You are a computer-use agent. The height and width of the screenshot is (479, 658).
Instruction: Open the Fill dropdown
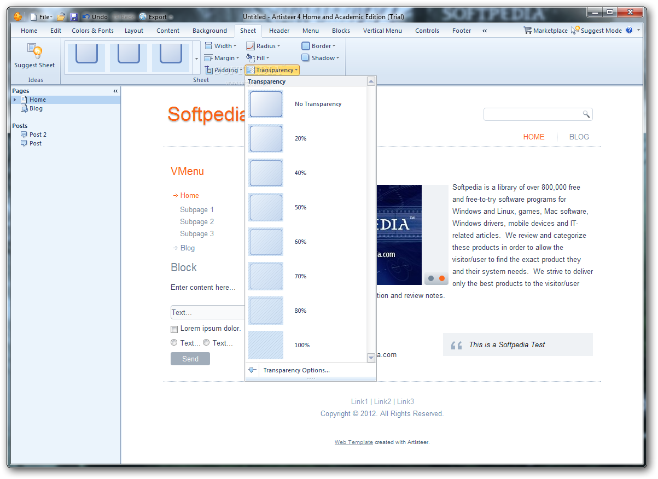click(x=258, y=58)
